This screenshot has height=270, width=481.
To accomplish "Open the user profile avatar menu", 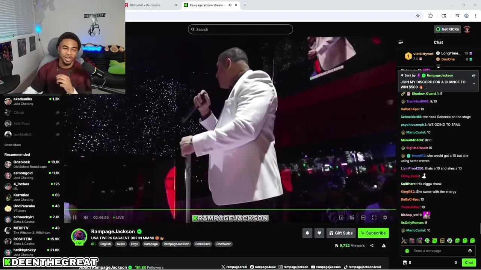I will [x=467, y=29].
